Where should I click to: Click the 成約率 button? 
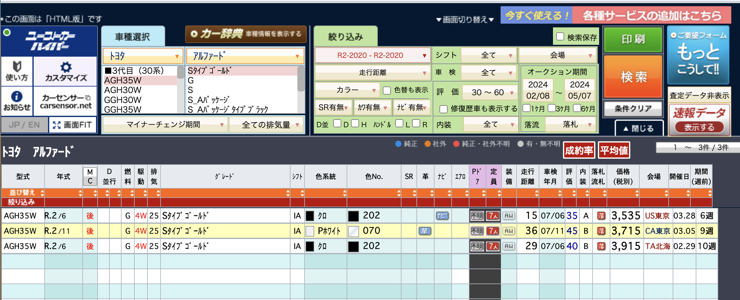pos(579,151)
